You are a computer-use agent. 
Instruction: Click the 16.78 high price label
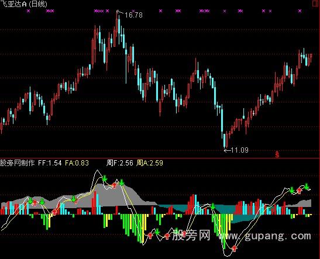[133, 15]
